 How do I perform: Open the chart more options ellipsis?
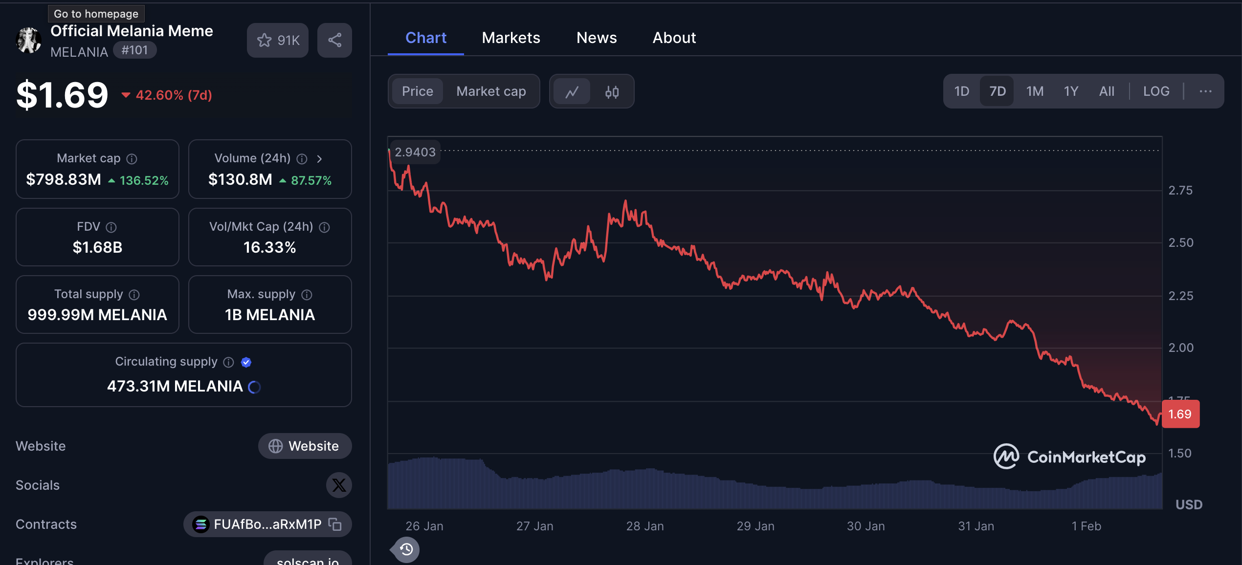(x=1205, y=91)
